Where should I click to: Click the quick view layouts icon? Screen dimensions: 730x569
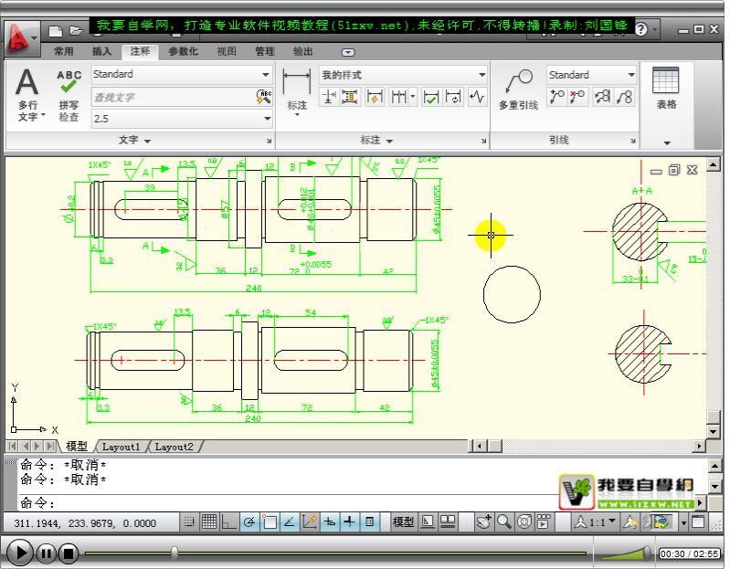[428, 522]
